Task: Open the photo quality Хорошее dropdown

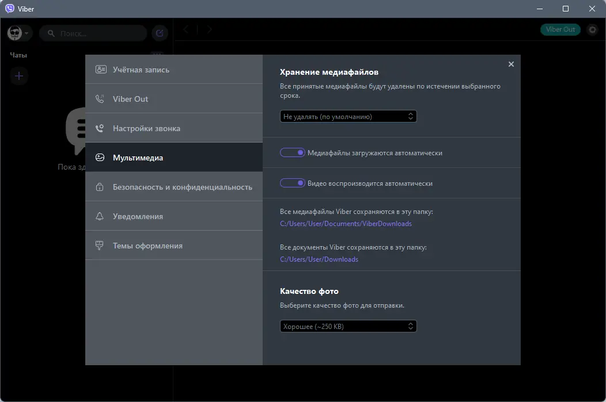Action: click(348, 327)
